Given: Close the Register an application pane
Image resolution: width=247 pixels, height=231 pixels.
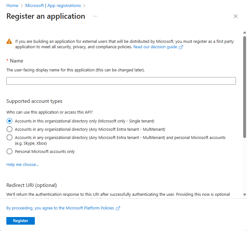Looking at the screenshot, I should 235,16.
